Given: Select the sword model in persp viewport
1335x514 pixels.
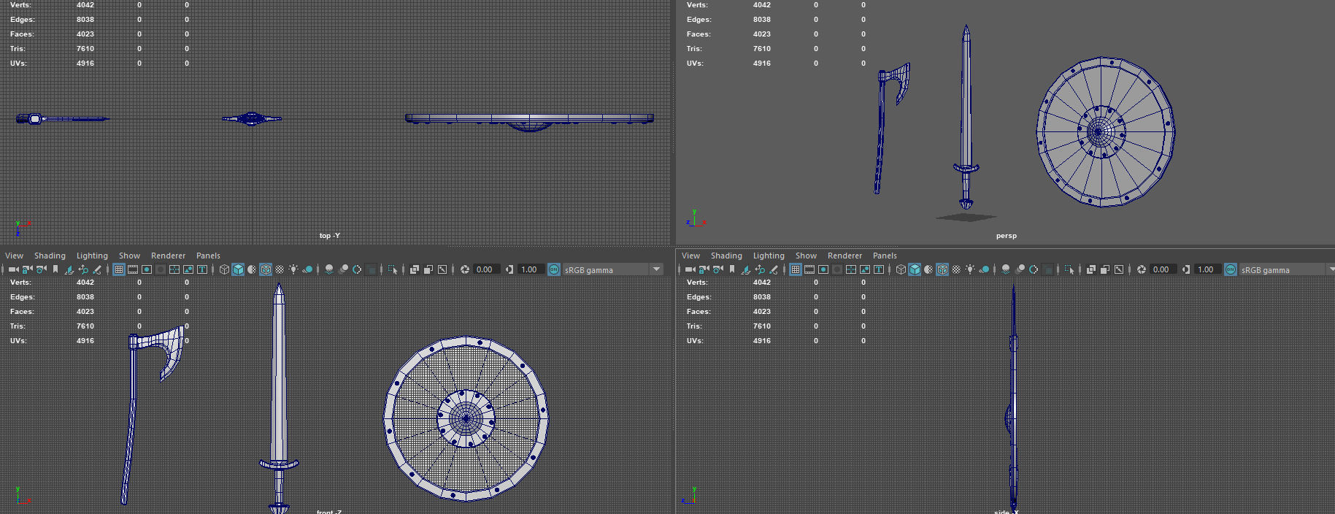Looking at the screenshot, I should click(x=966, y=117).
